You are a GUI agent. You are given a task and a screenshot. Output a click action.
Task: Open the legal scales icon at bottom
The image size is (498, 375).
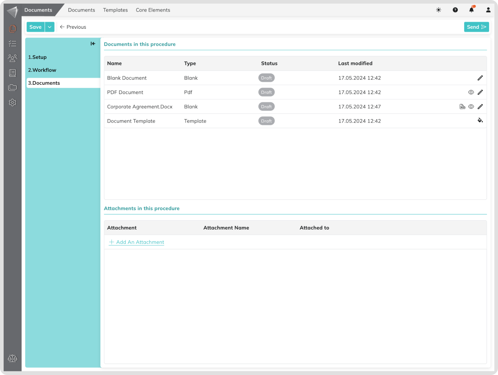(13, 358)
